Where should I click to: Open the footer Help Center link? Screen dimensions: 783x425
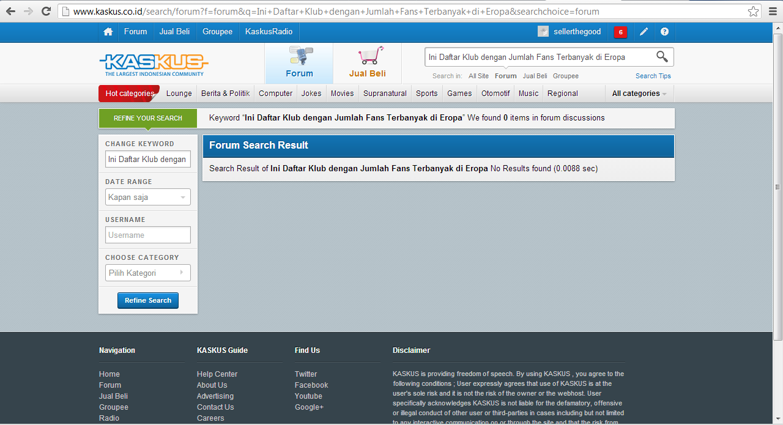click(x=217, y=374)
